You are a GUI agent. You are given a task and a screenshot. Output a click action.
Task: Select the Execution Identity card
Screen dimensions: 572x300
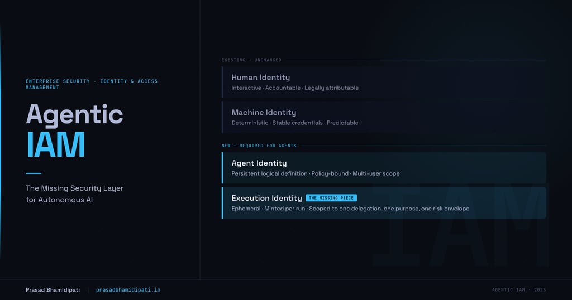tap(384, 203)
